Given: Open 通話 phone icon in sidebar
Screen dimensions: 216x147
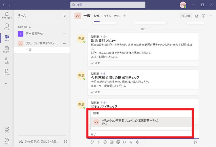Looking at the screenshot, I should [x=7, y=61].
